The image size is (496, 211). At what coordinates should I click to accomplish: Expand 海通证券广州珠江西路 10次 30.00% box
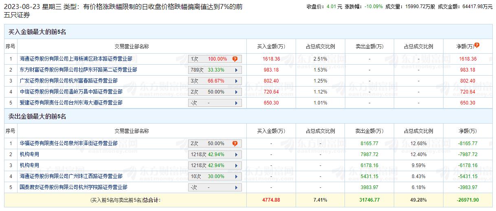[215, 176]
